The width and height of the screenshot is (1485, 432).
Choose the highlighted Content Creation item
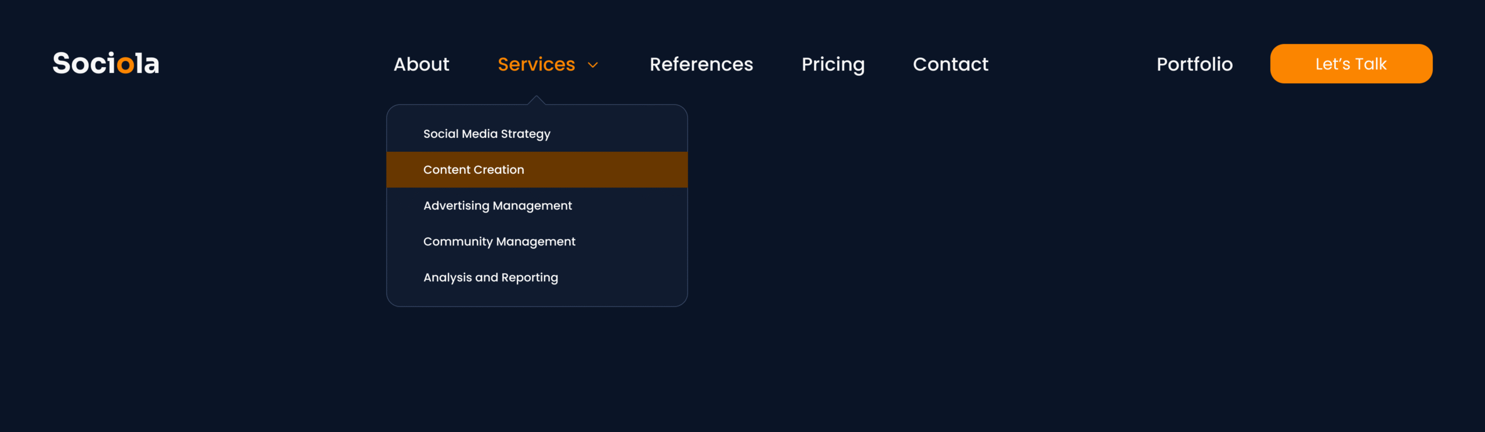tap(473, 170)
